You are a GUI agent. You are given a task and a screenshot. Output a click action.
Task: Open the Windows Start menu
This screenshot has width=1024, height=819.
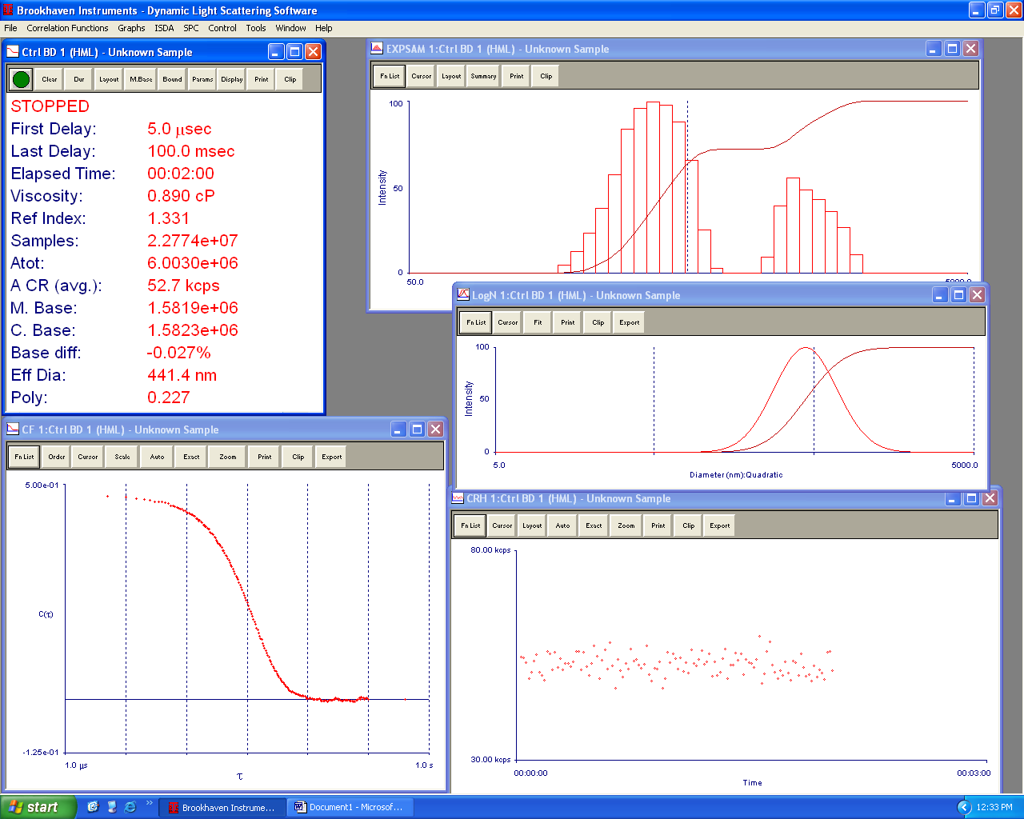(x=37, y=807)
